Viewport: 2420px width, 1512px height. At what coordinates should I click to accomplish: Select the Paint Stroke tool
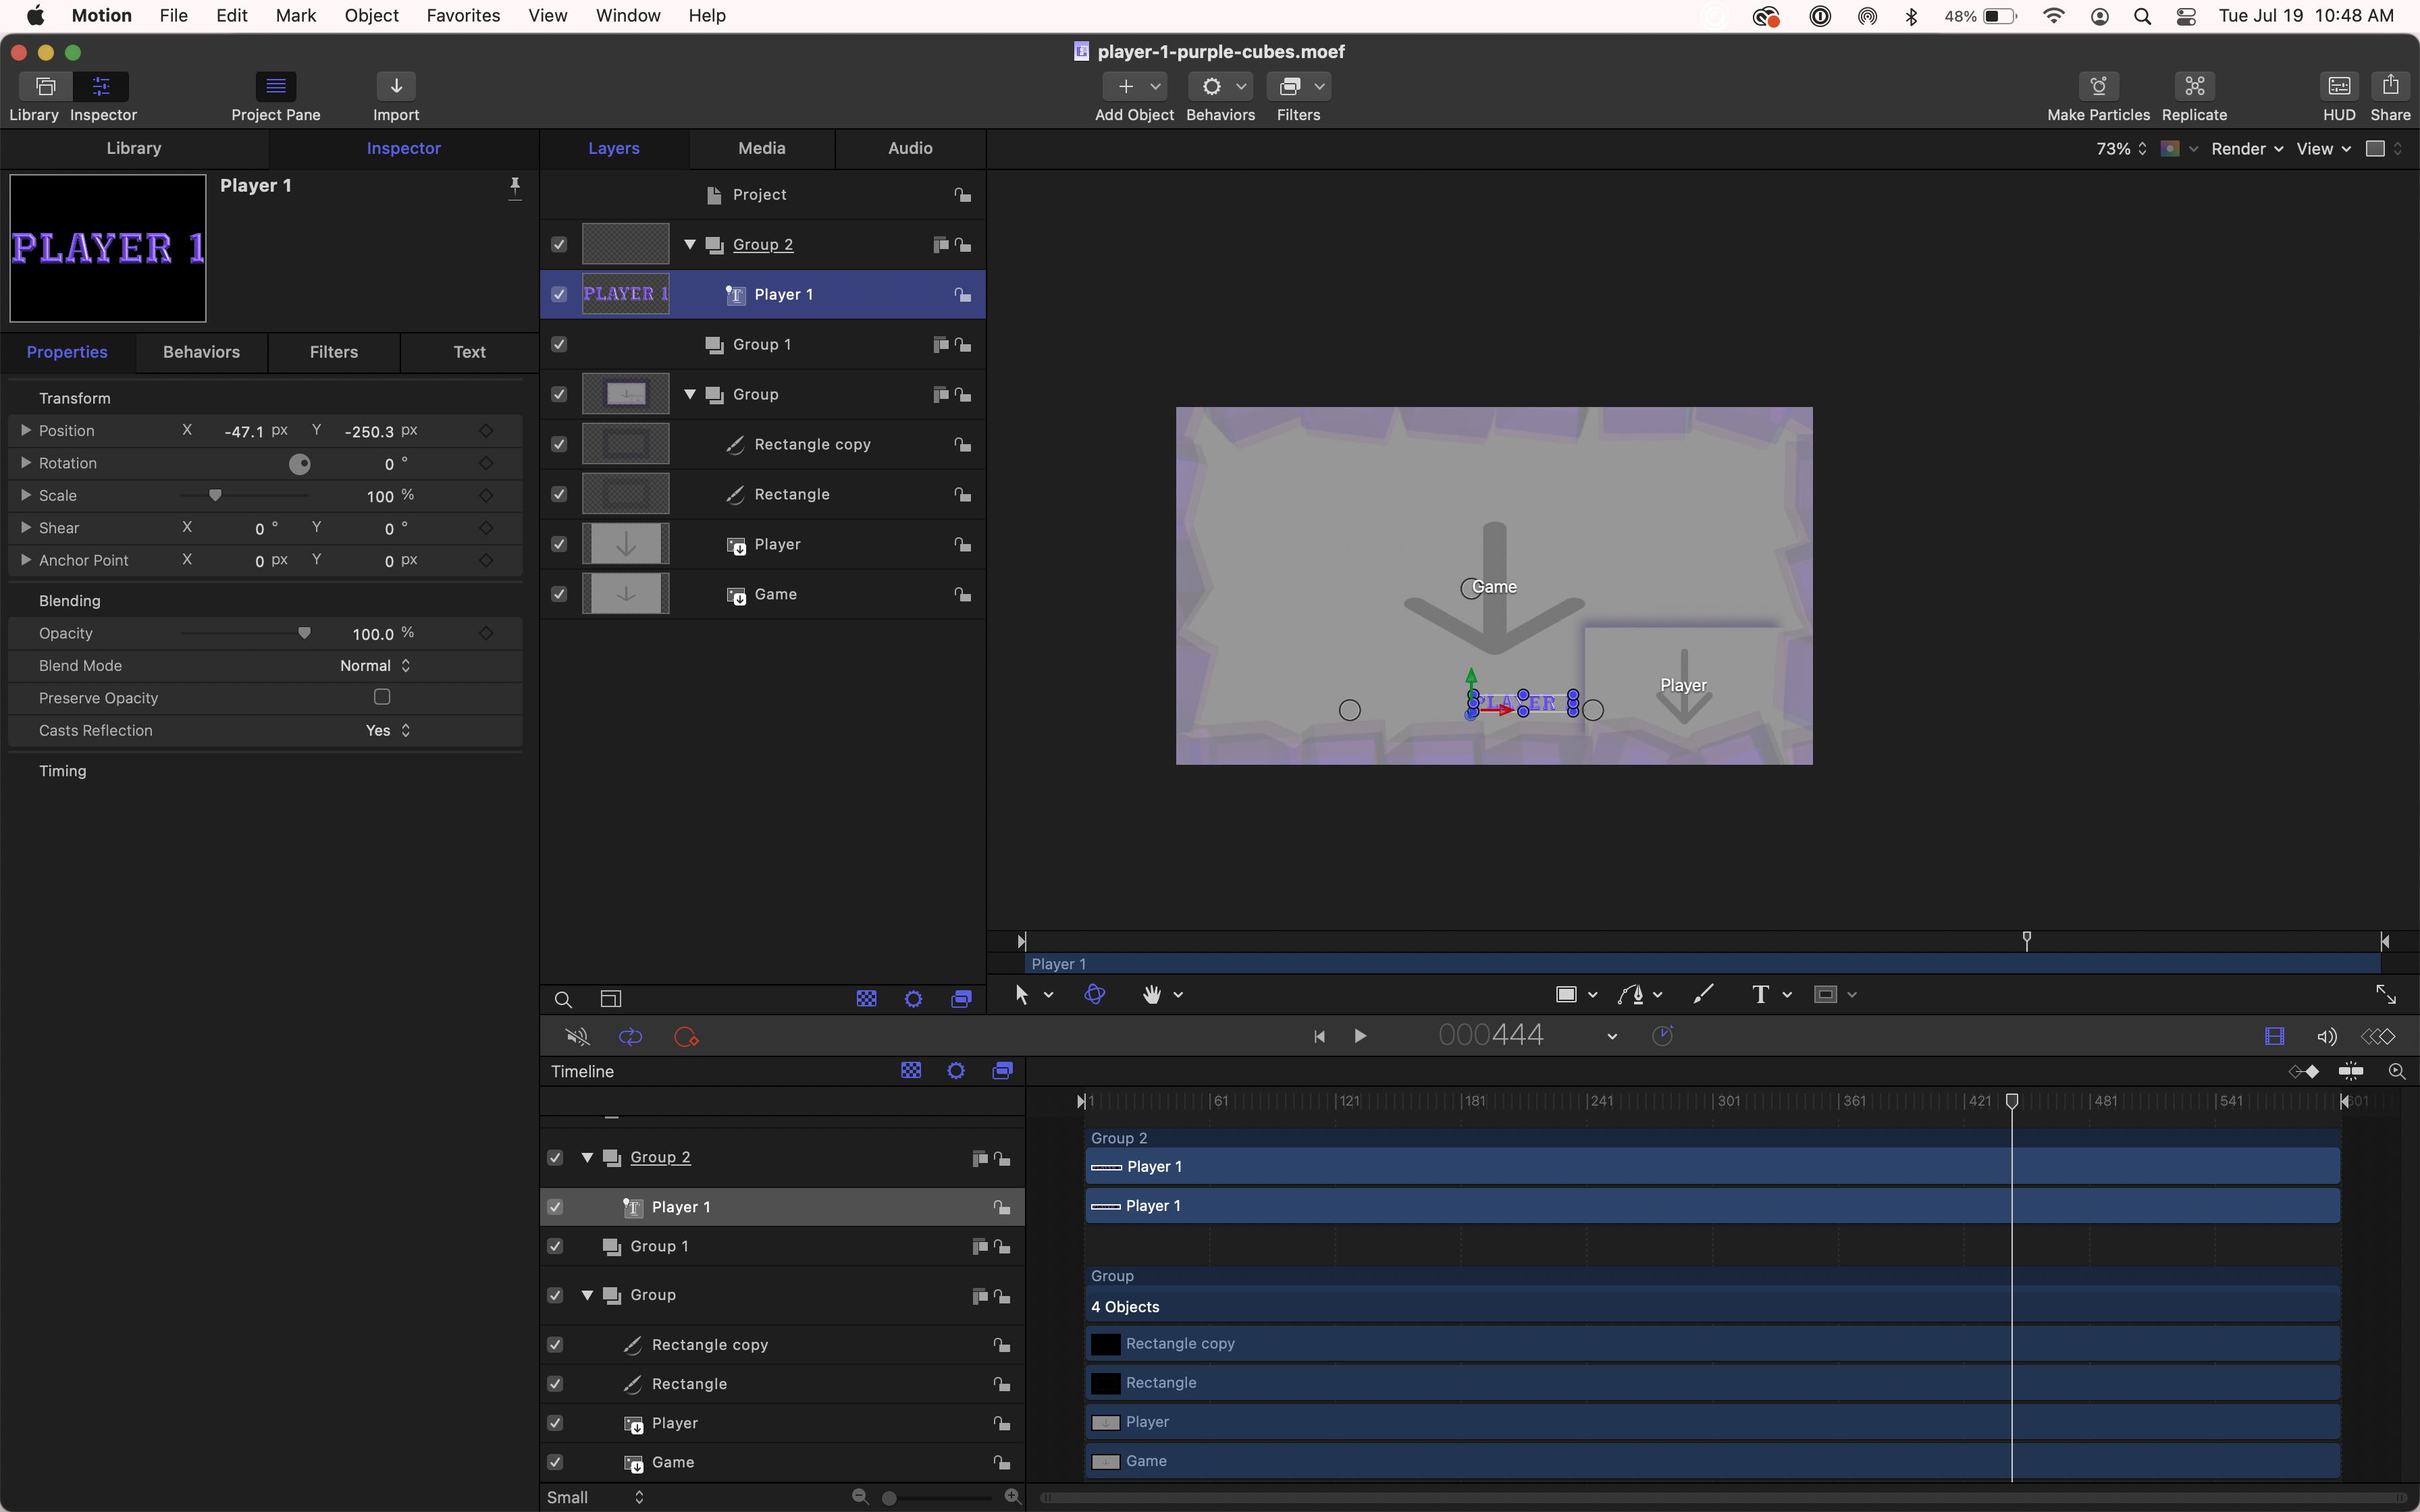click(1703, 994)
